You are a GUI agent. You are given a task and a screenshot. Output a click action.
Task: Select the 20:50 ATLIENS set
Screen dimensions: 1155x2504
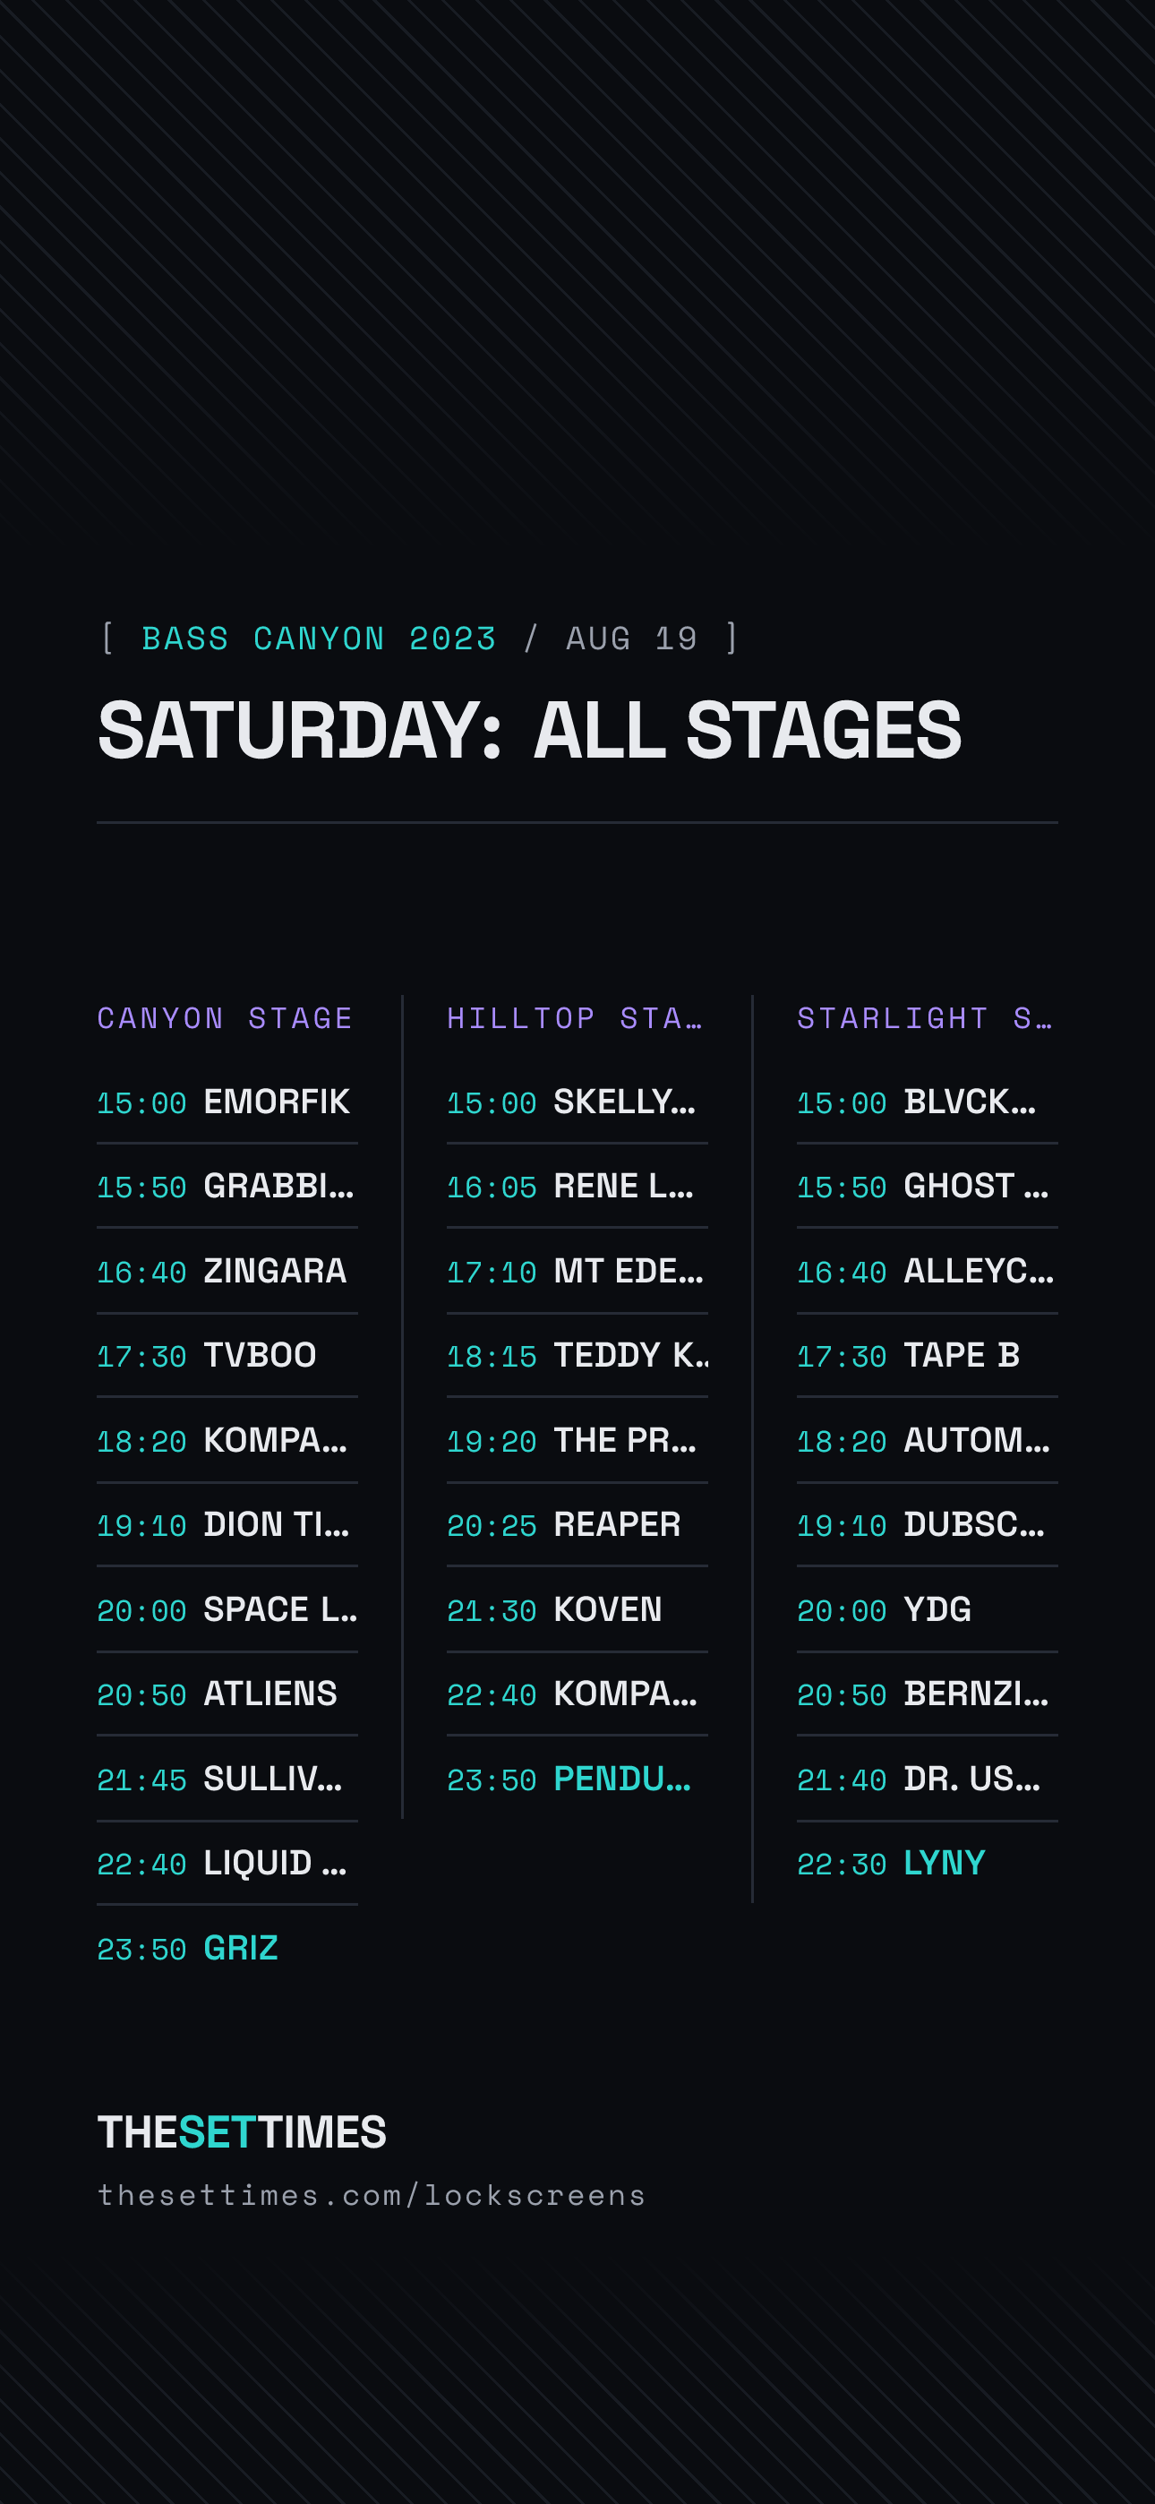[227, 1694]
